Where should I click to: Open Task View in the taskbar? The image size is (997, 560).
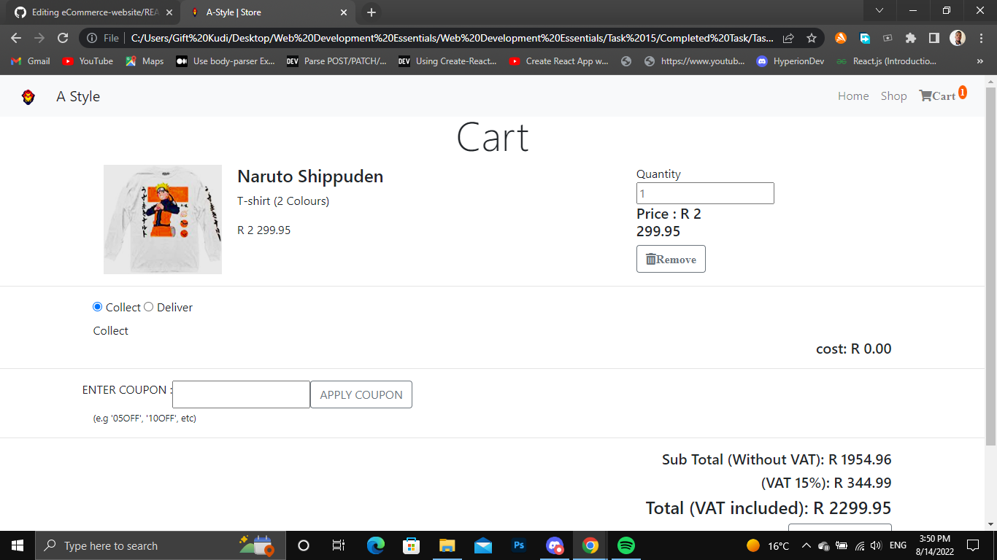point(339,545)
